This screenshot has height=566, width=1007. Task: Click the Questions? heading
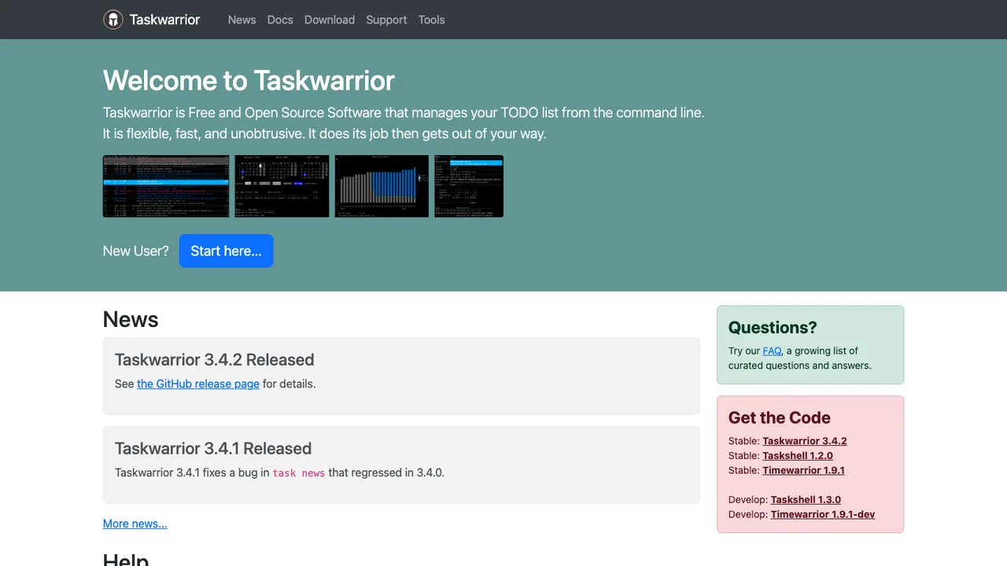tap(773, 328)
